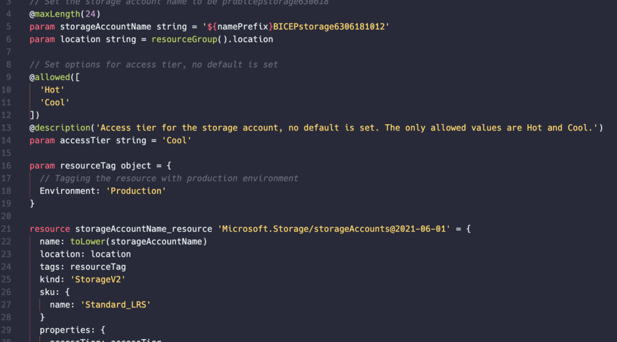
Task: Click the Microsoft.Storage/storageAccounts type string
Action: coord(333,229)
